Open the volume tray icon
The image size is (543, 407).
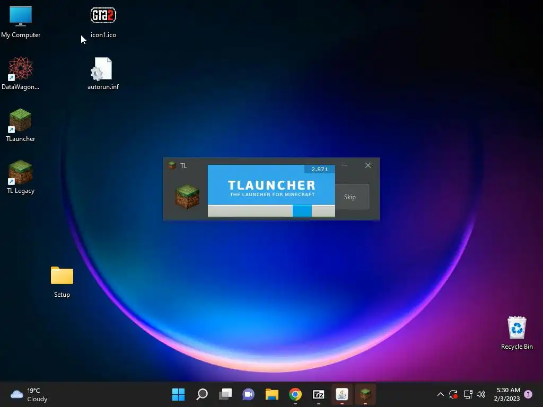pyautogui.click(x=481, y=394)
